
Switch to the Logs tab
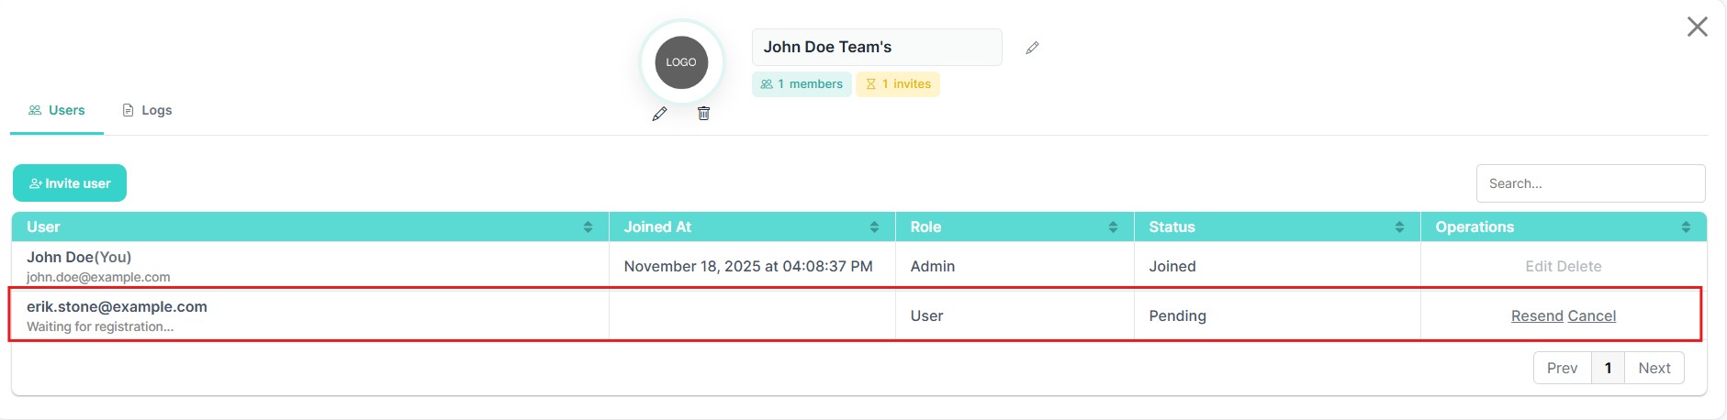[147, 110]
